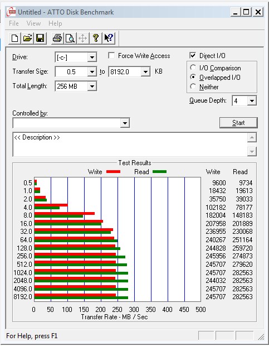The width and height of the screenshot is (269, 346).
Task: Uncheck the Direct I/O checkbox
Action: pos(192,55)
